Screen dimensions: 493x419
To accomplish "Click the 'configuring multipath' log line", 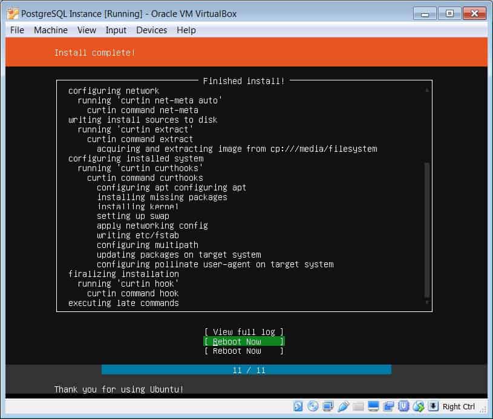I will 148,245.
